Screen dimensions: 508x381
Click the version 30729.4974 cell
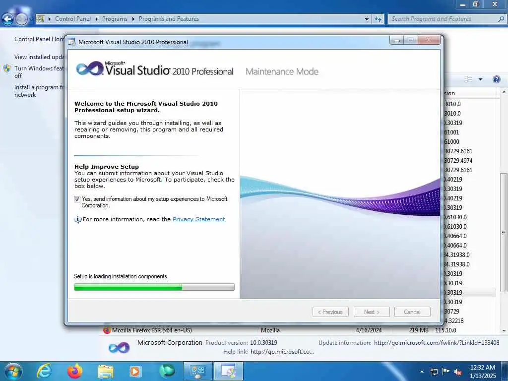[x=458, y=161]
